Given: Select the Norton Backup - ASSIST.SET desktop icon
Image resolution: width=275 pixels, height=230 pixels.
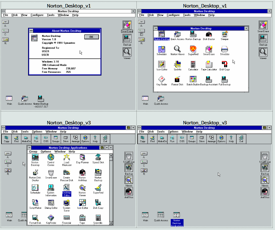Looking at the screenshot, I should coord(41,102).
